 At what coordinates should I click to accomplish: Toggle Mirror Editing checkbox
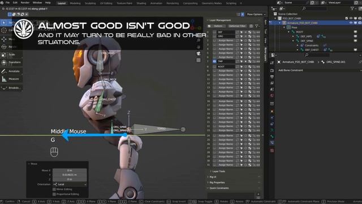(54, 189)
